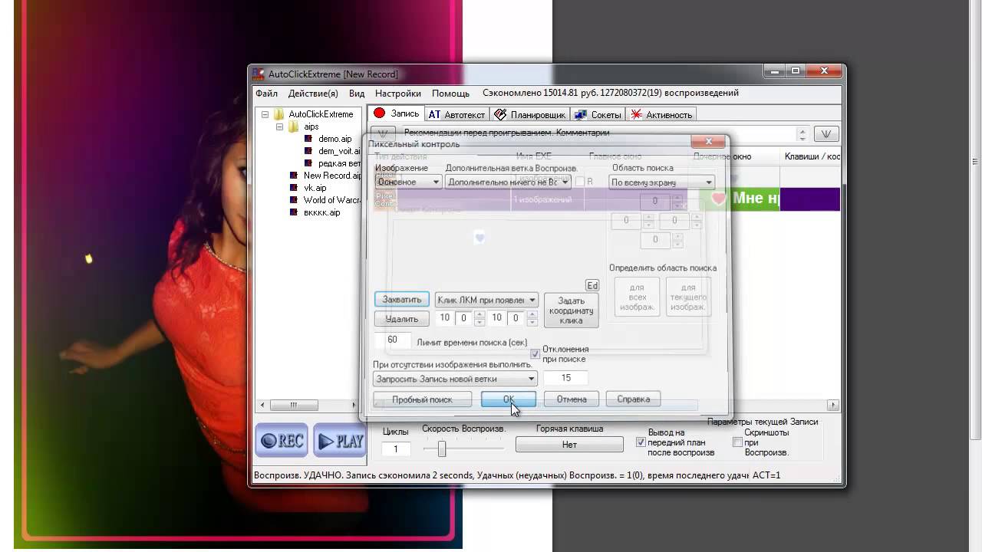Click the search time limit field showing 60

pyautogui.click(x=393, y=340)
